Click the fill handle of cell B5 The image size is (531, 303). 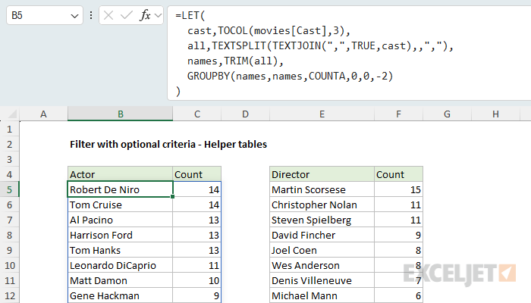[x=173, y=196]
